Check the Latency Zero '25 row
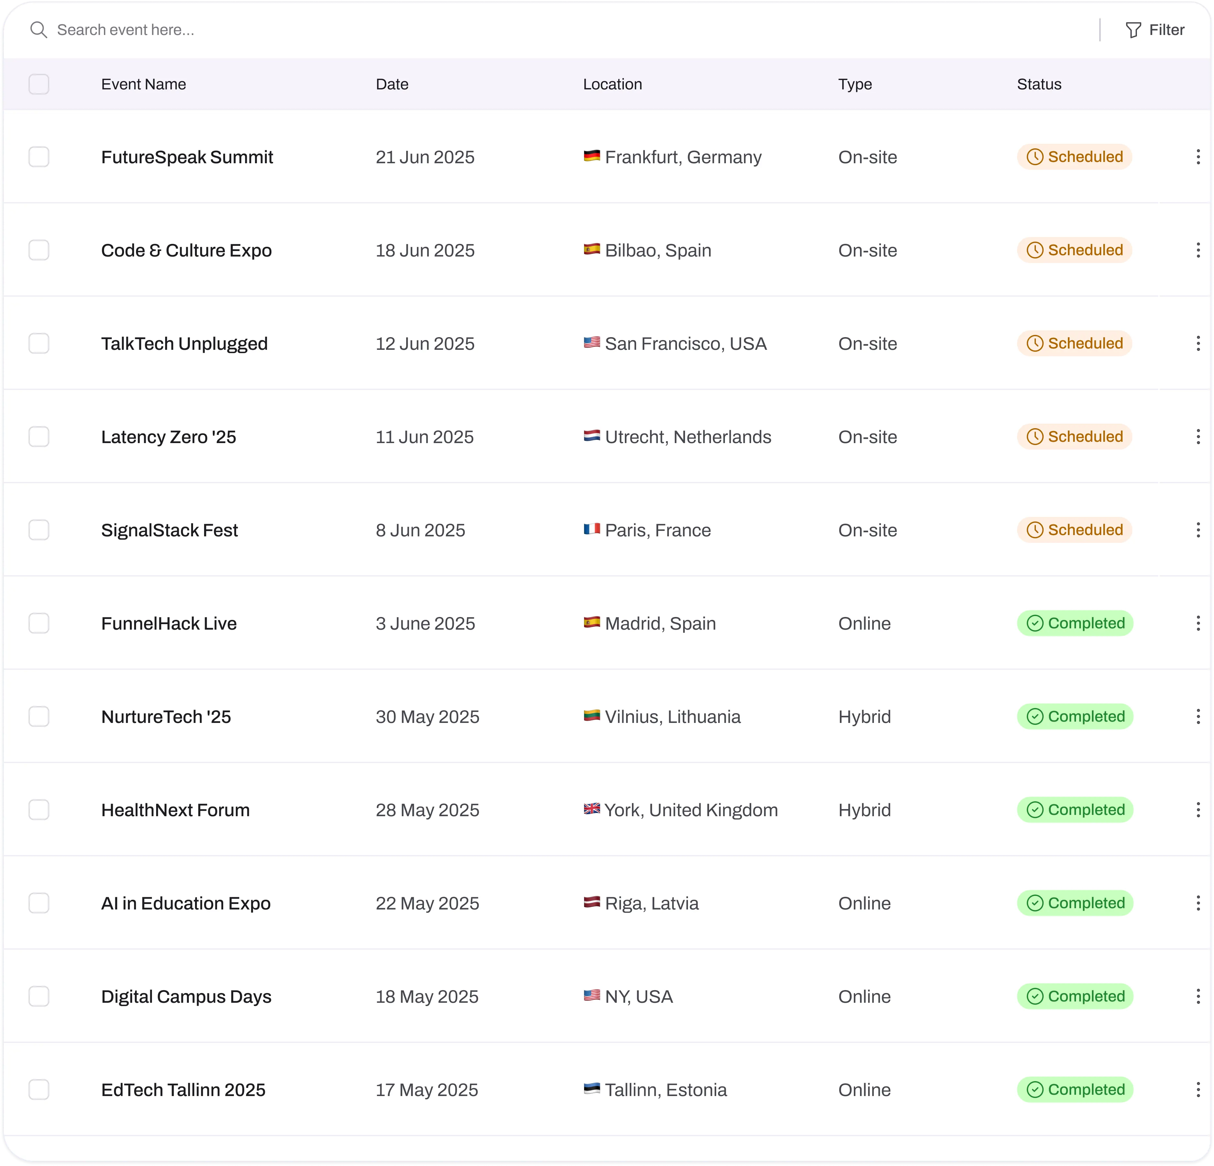This screenshot has height=1166, width=1214. [39, 437]
